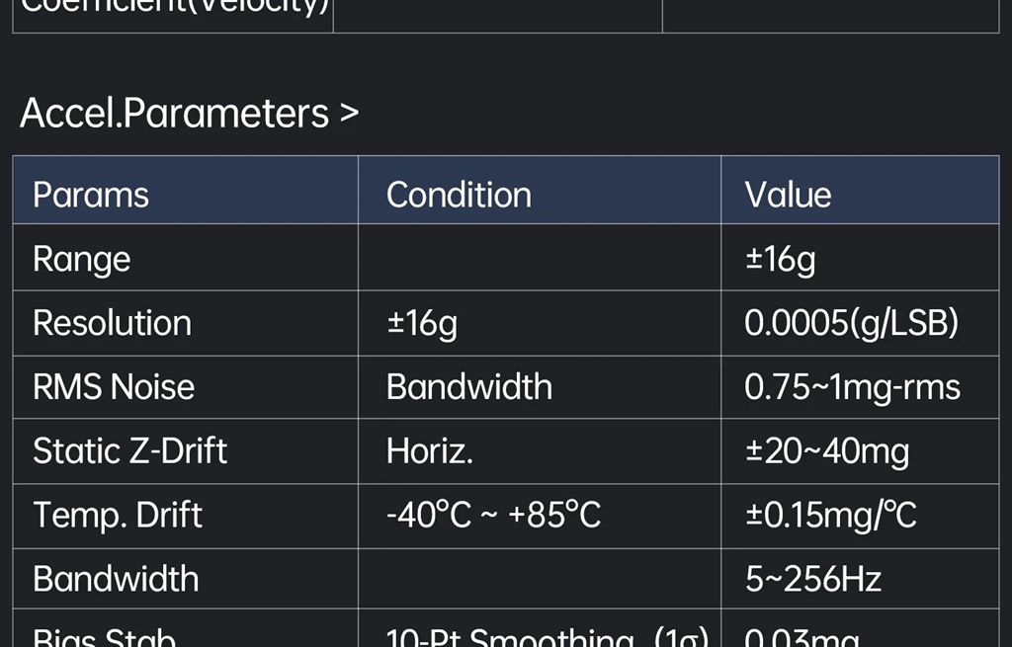Click the 5~256Hz bandwidth value
Viewport: 1012px width, 647px height.
click(x=813, y=579)
